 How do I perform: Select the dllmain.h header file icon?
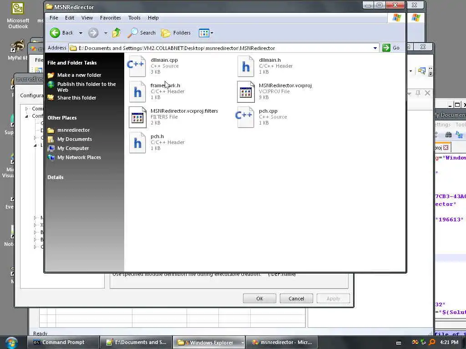(246, 66)
